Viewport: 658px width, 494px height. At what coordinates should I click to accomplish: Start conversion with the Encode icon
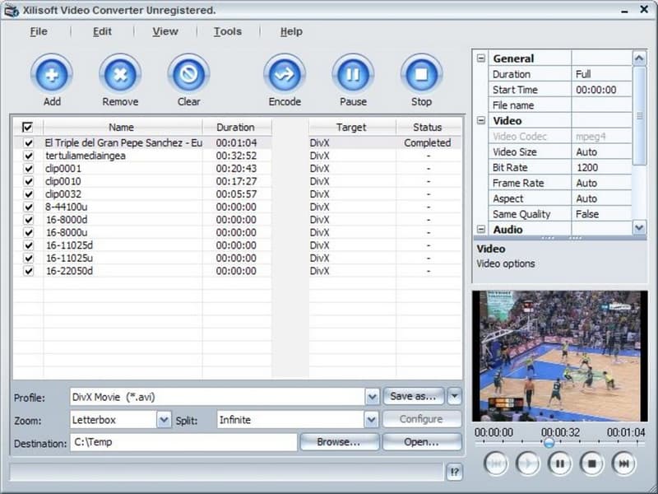tap(285, 74)
